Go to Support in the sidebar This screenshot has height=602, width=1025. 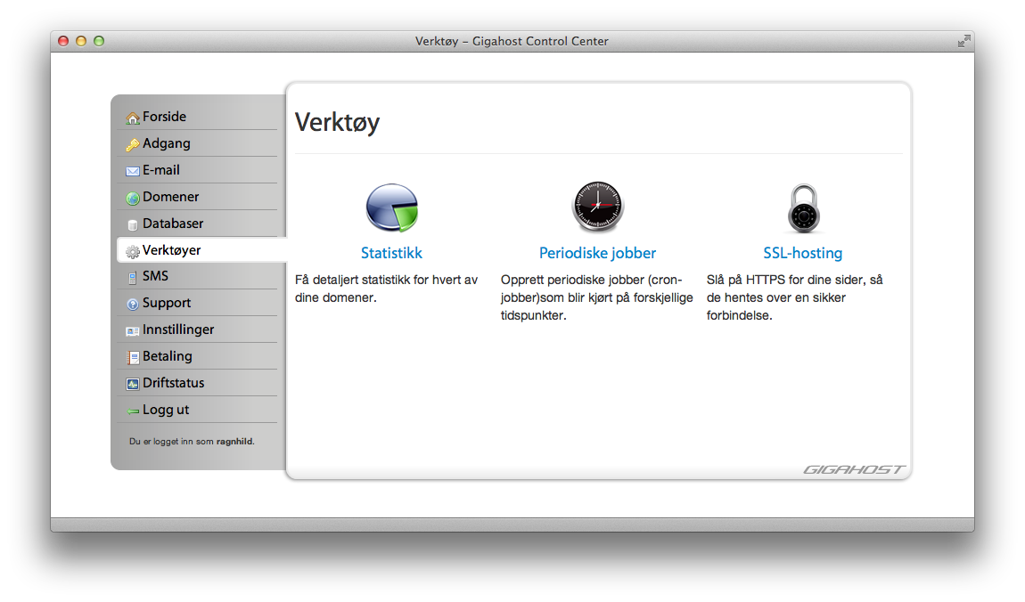(x=167, y=303)
